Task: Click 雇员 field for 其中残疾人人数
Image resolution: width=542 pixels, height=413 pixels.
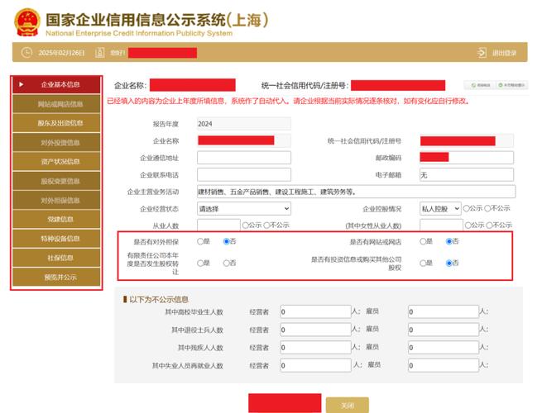Action: [444, 348]
